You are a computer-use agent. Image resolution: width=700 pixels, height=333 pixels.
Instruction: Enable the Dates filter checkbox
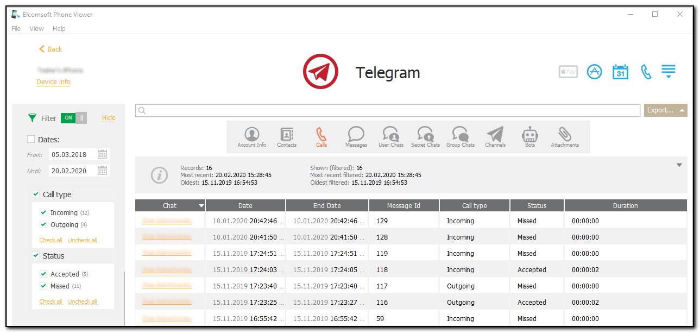(31, 139)
